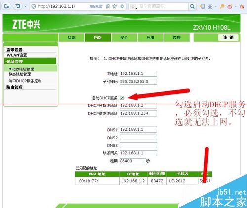Click the search engine selector icon
247x208 pixels.
(133, 7)
